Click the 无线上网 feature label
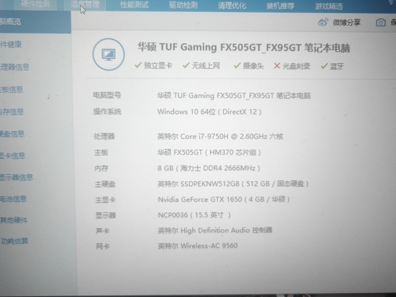The image size is (396, 297). 206,66
